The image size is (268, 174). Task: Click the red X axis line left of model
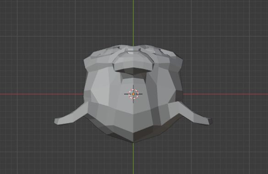(x=42, y=94)
